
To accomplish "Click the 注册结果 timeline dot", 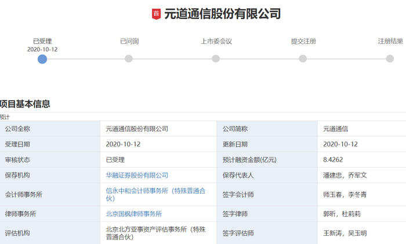I will [390, 58].
